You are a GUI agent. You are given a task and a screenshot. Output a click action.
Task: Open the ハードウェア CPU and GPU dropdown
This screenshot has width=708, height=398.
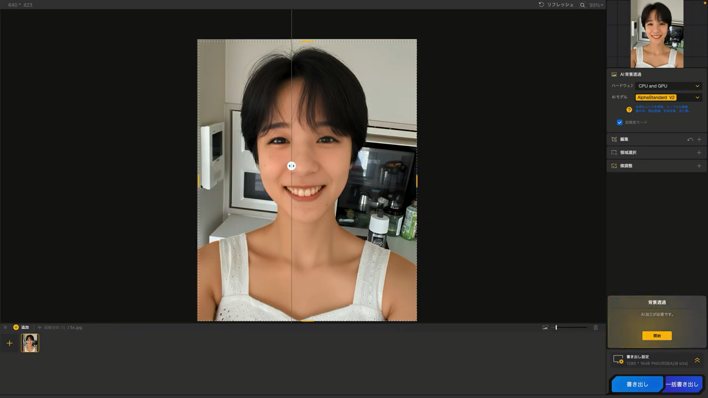668,86
